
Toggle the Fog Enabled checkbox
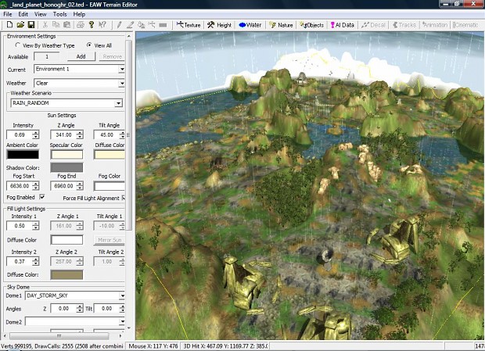pyautogui.click(x=42, y=197)
